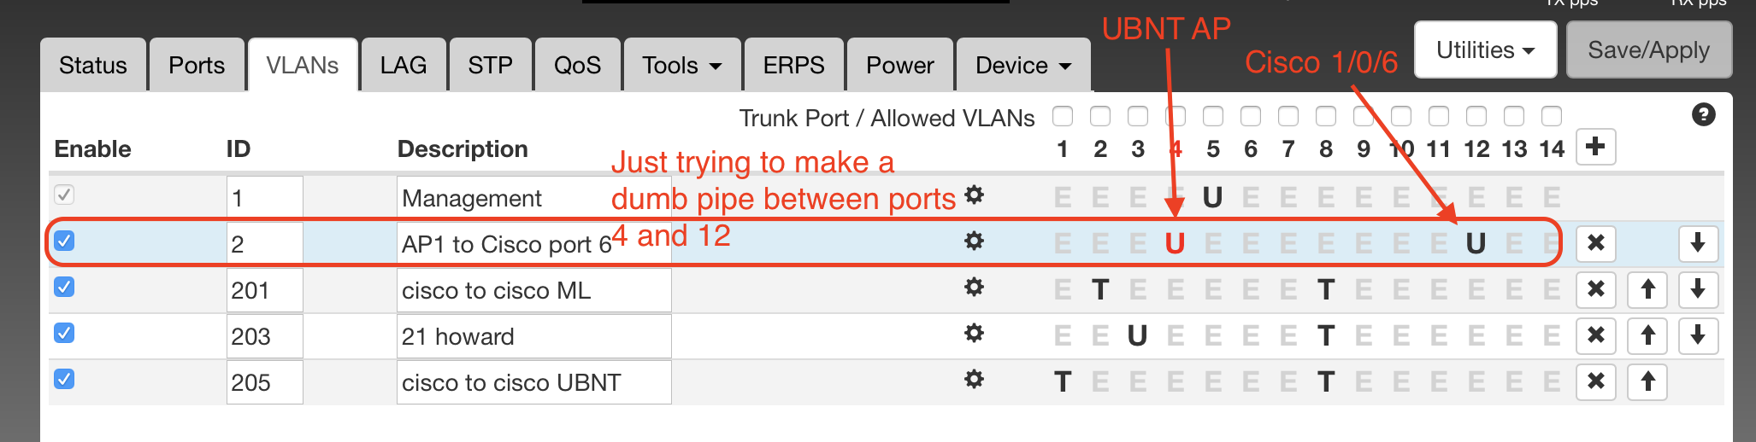Expand the Tools dropdown tab
Viewport: 1756px width, 442px height.
[681, 66]
